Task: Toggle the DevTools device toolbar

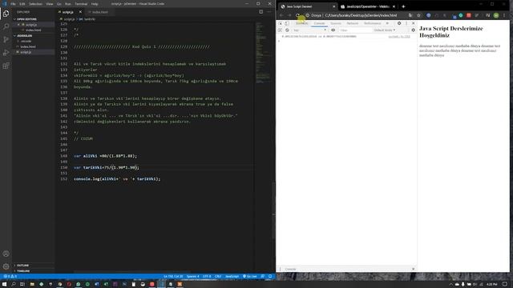Action: [x=287, y=23]
